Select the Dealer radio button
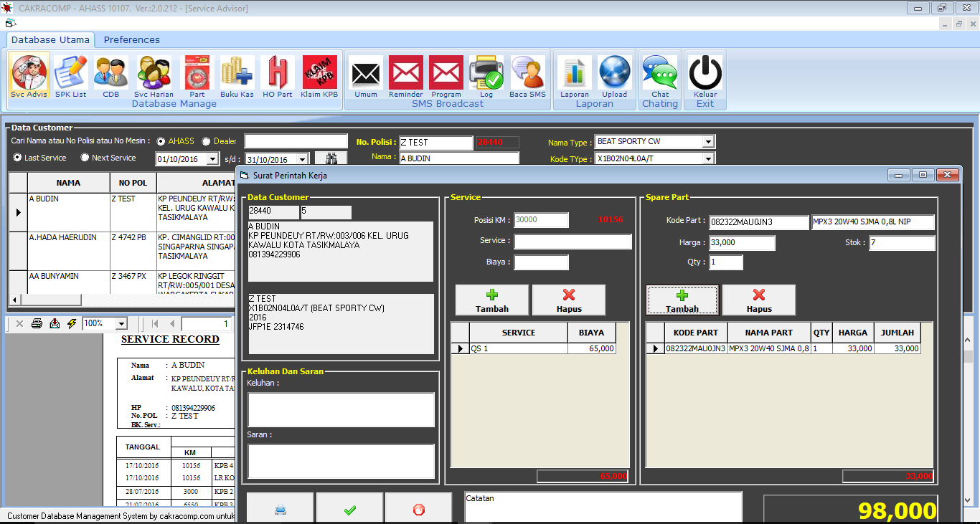 (207, 141)
